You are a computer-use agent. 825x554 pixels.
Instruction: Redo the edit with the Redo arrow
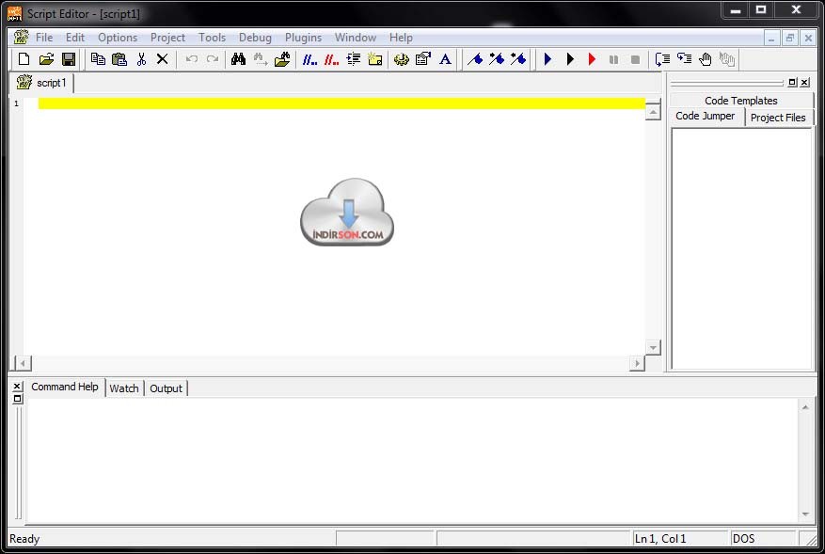(x=213, y=59)
